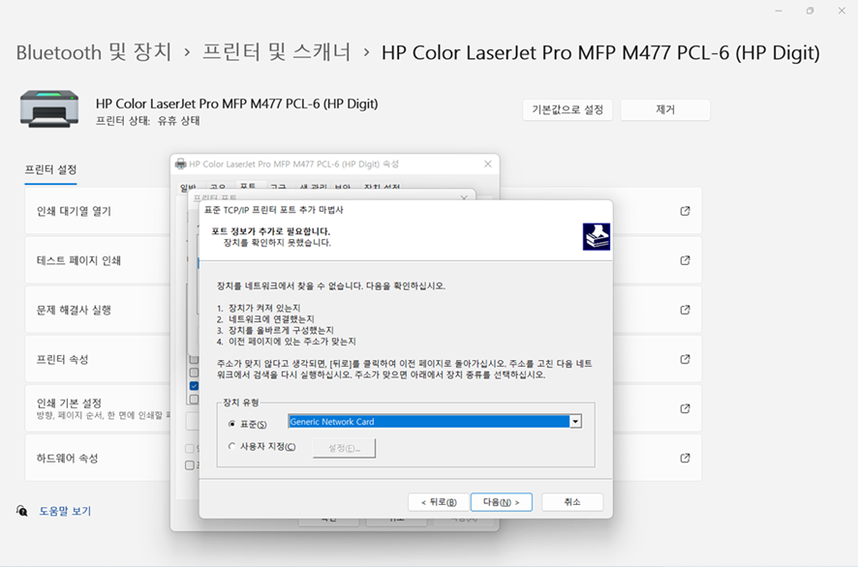
Task: Click the help headset icon beside 도움말 보기
Action: point(22,511)
